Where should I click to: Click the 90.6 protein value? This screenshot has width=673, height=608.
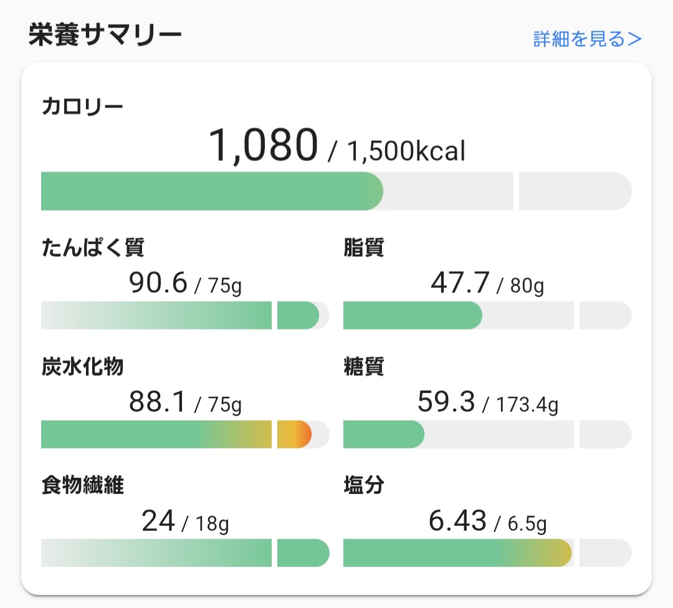(x=158, y=283)
